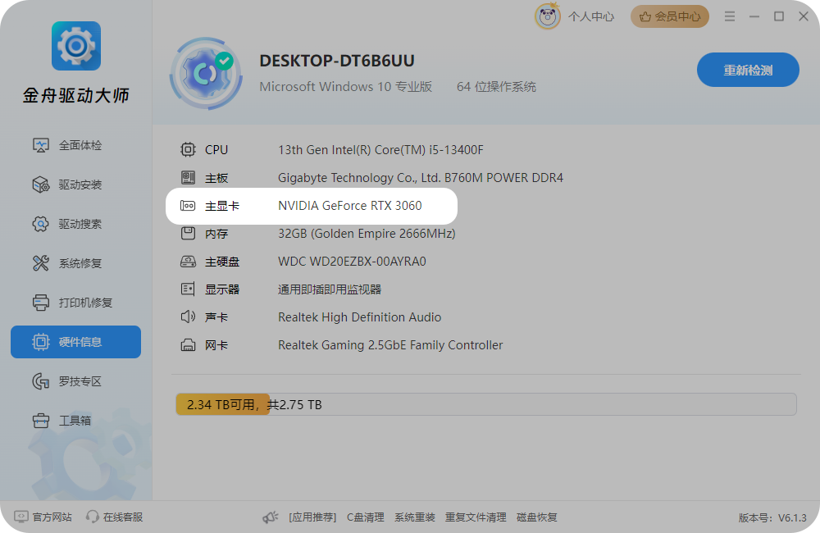Select Gigabyte B760M POWER DDR4 text
Screen dimensions: 820x533
tap(421, 178)
